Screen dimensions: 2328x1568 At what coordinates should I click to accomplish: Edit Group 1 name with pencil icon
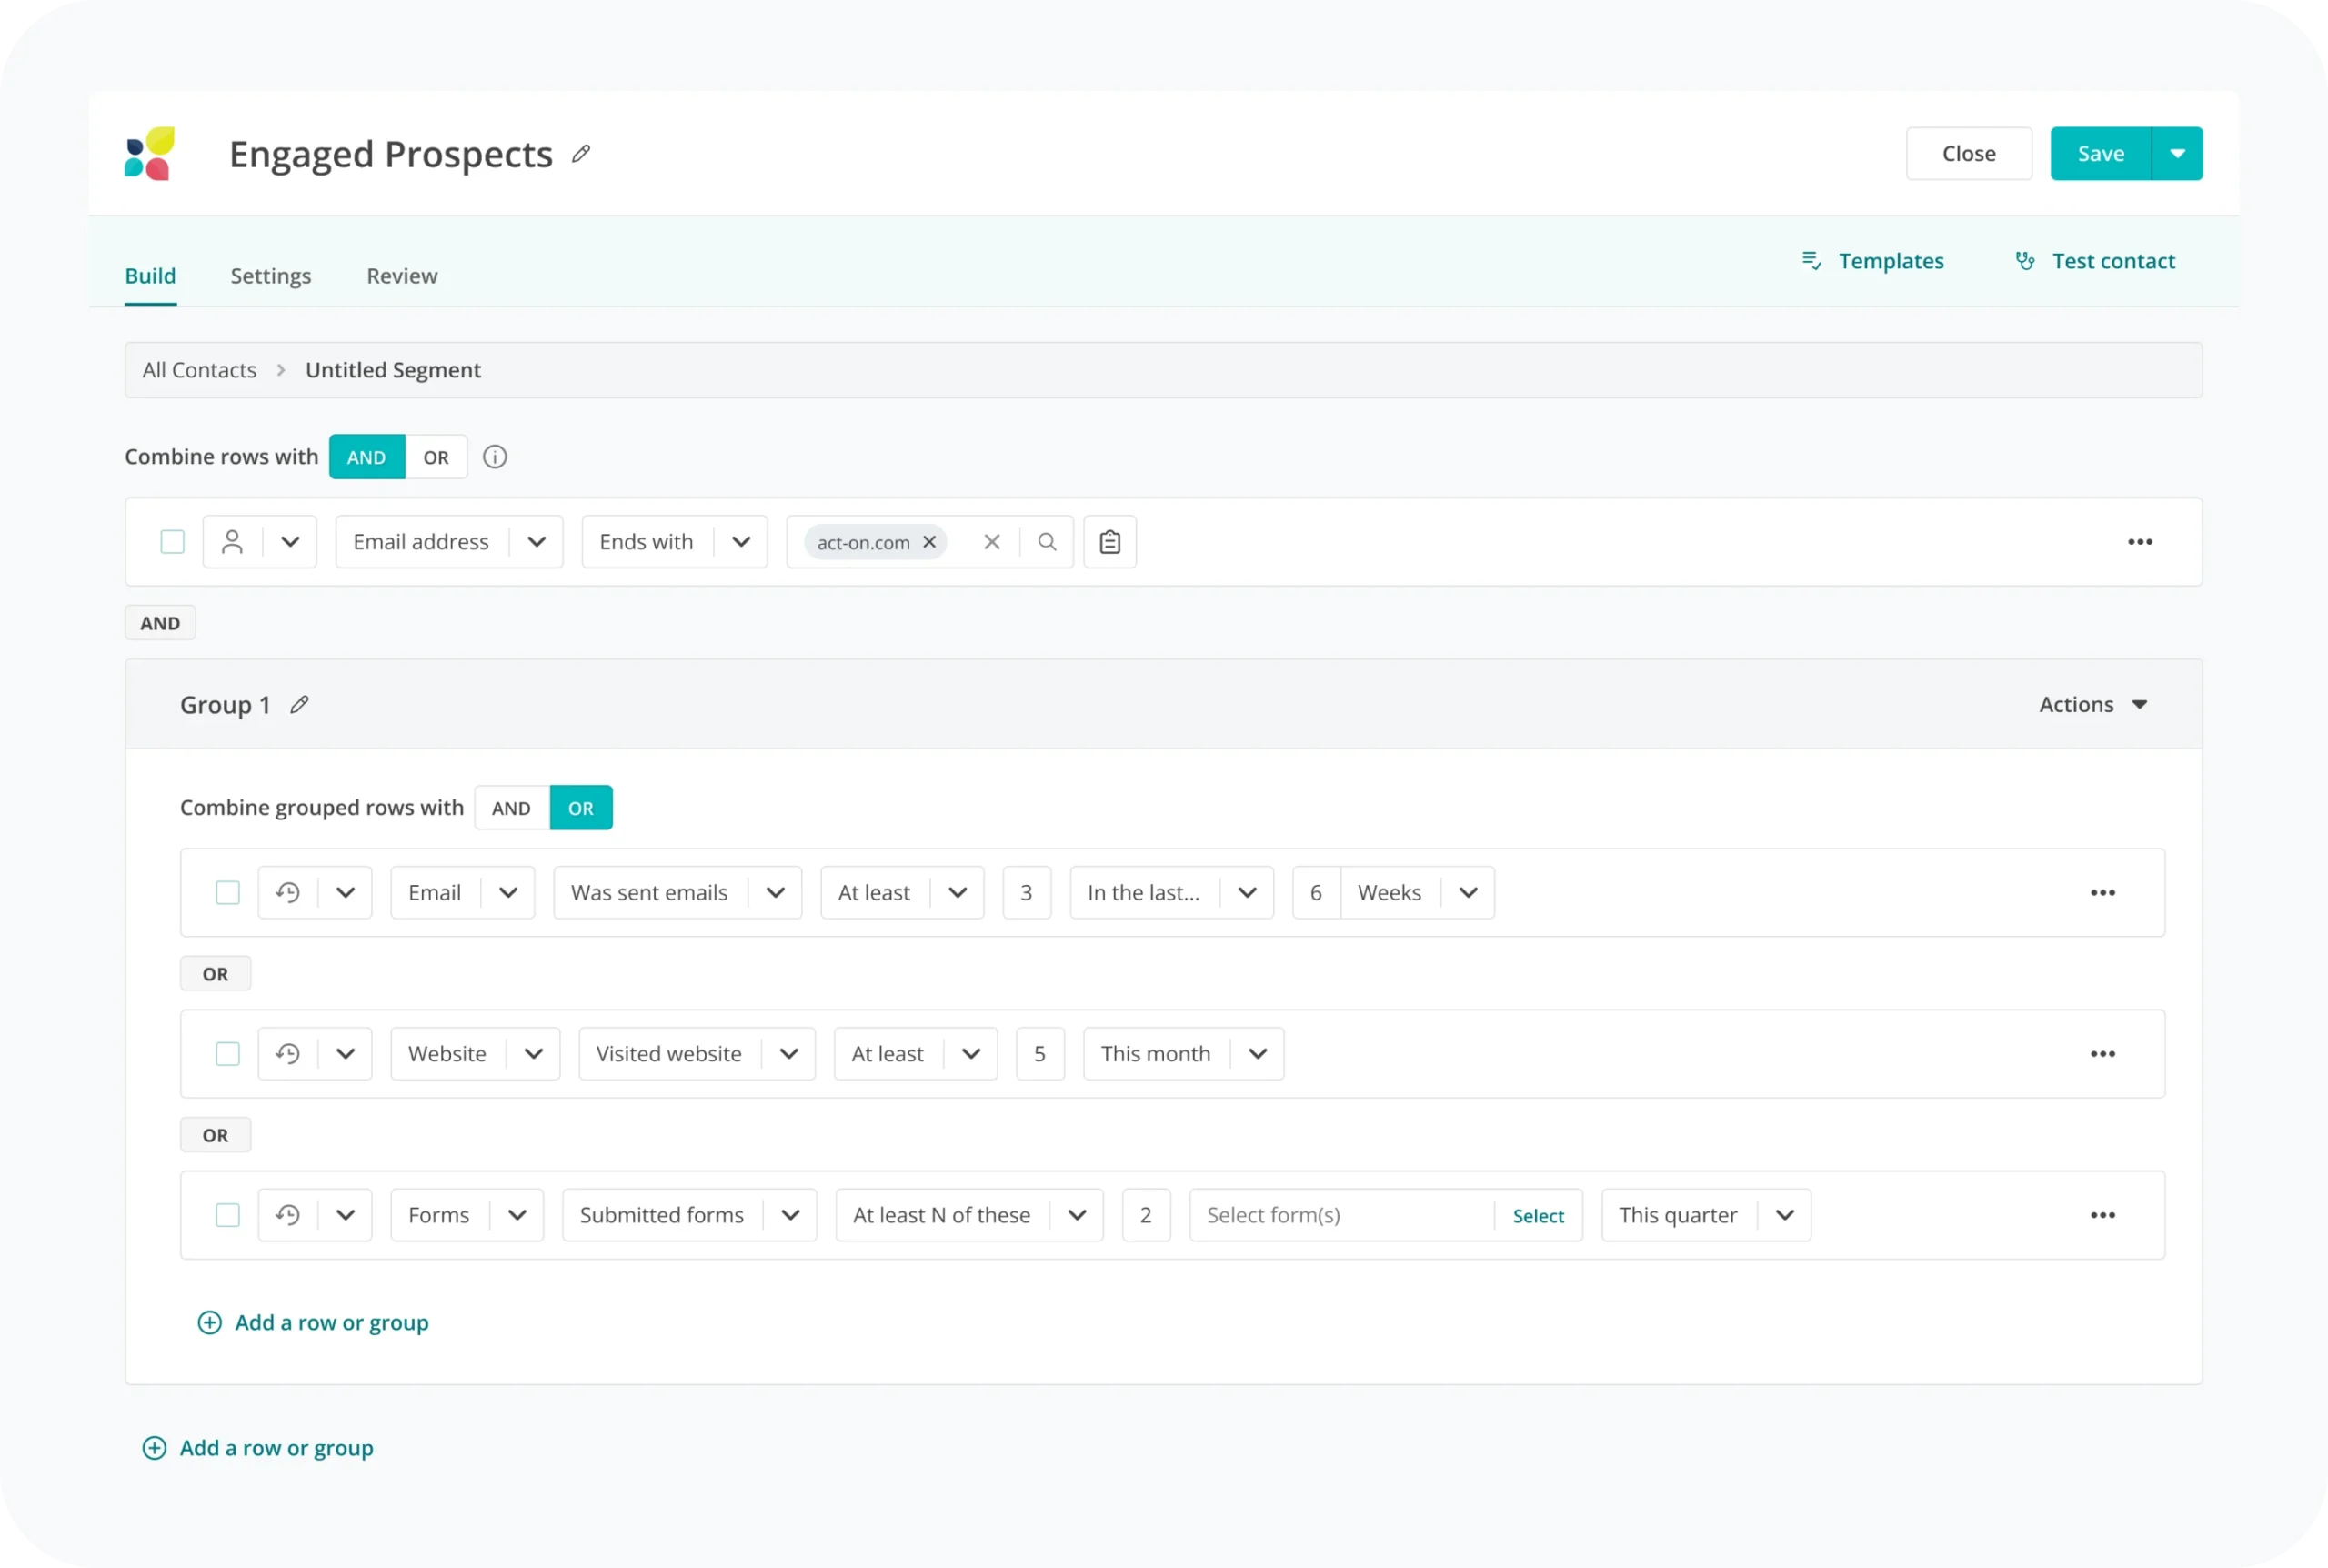point(299,705)
